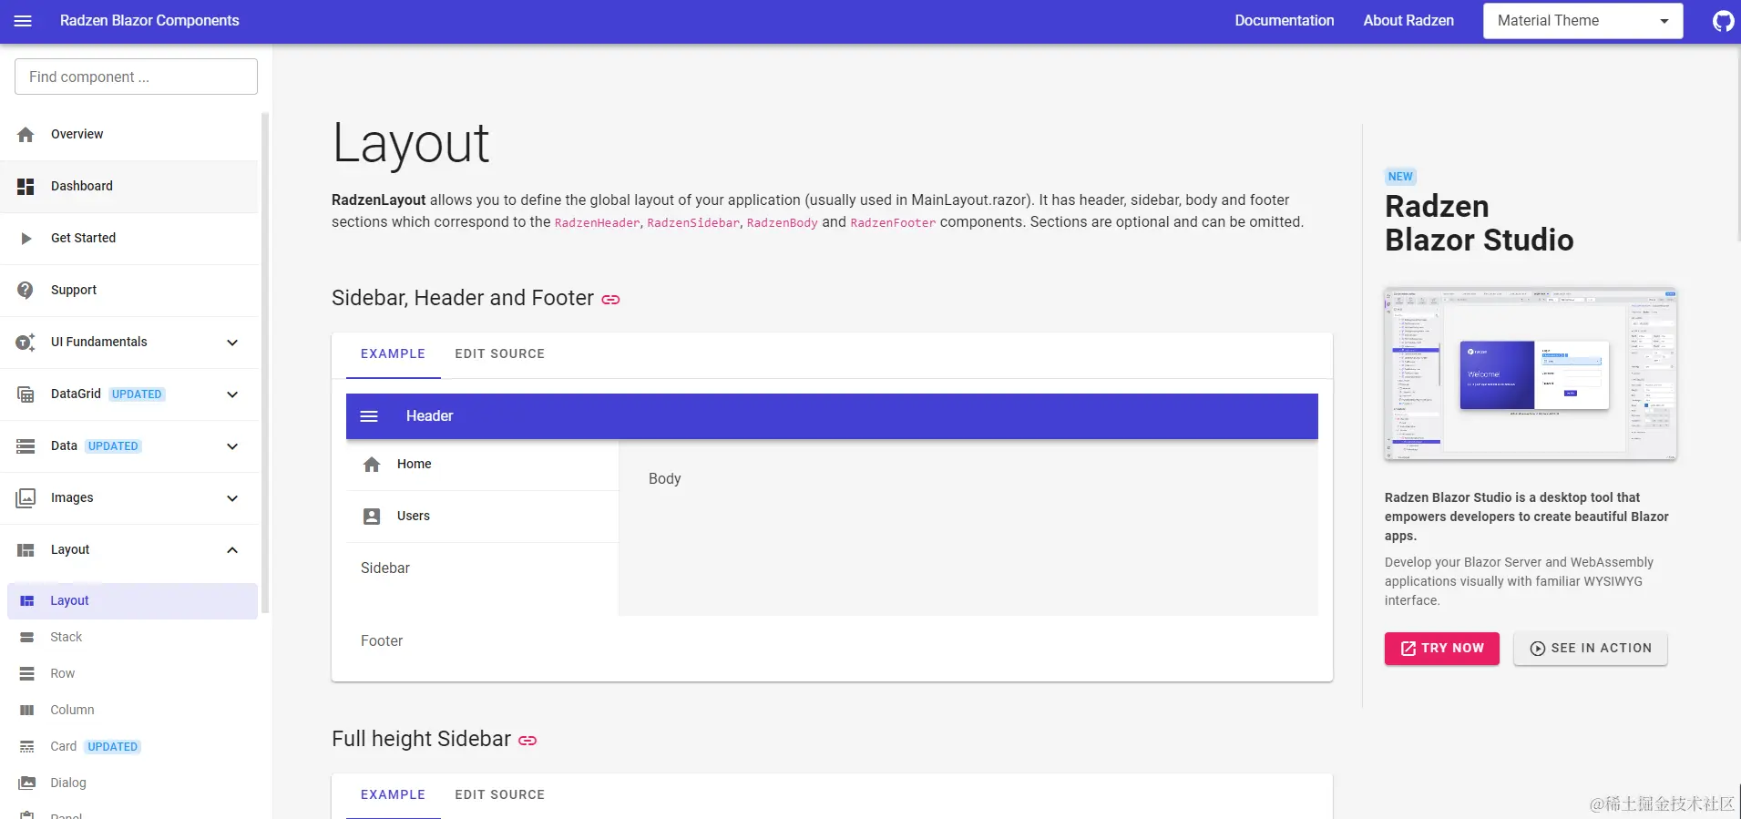Open the Overview navigation item
Viewport: 1741px width, 819px height.
point(128,135)
